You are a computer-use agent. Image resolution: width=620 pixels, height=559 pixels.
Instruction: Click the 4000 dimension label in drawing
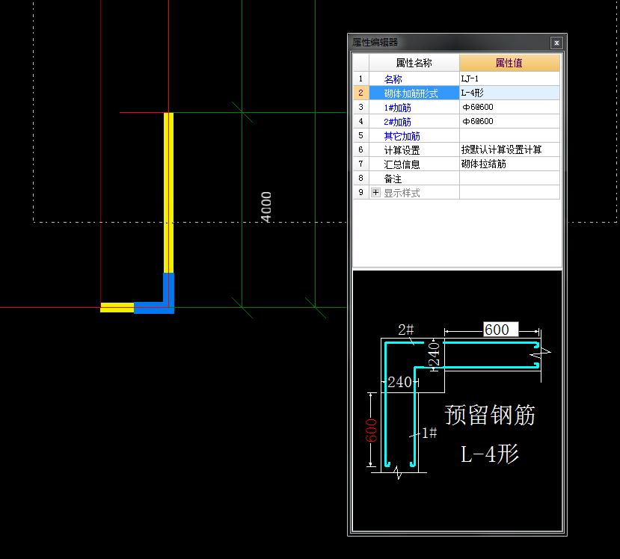point(266,207)
